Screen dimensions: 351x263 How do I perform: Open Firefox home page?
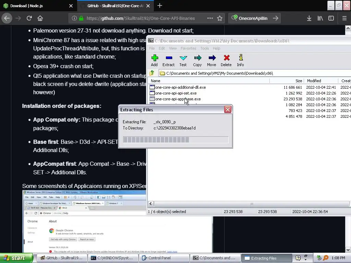click(40, 18)
